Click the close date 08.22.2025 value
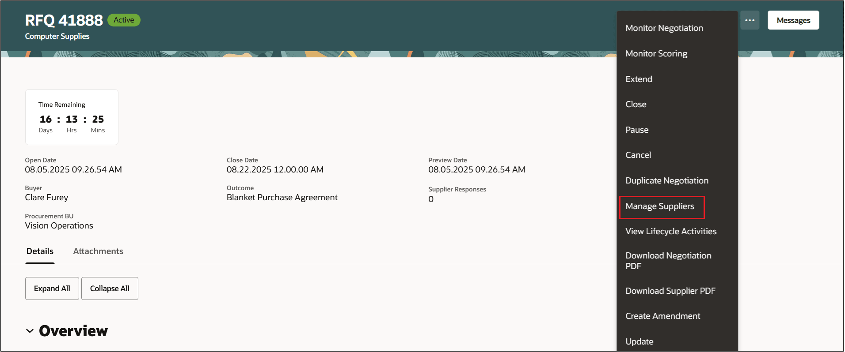This screenshot has height=352, width=845. (275, 169)
